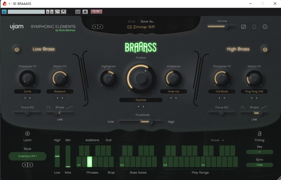
Task: Open the Ping Pong 1/4D selector
Action: [x=254, y=91]
